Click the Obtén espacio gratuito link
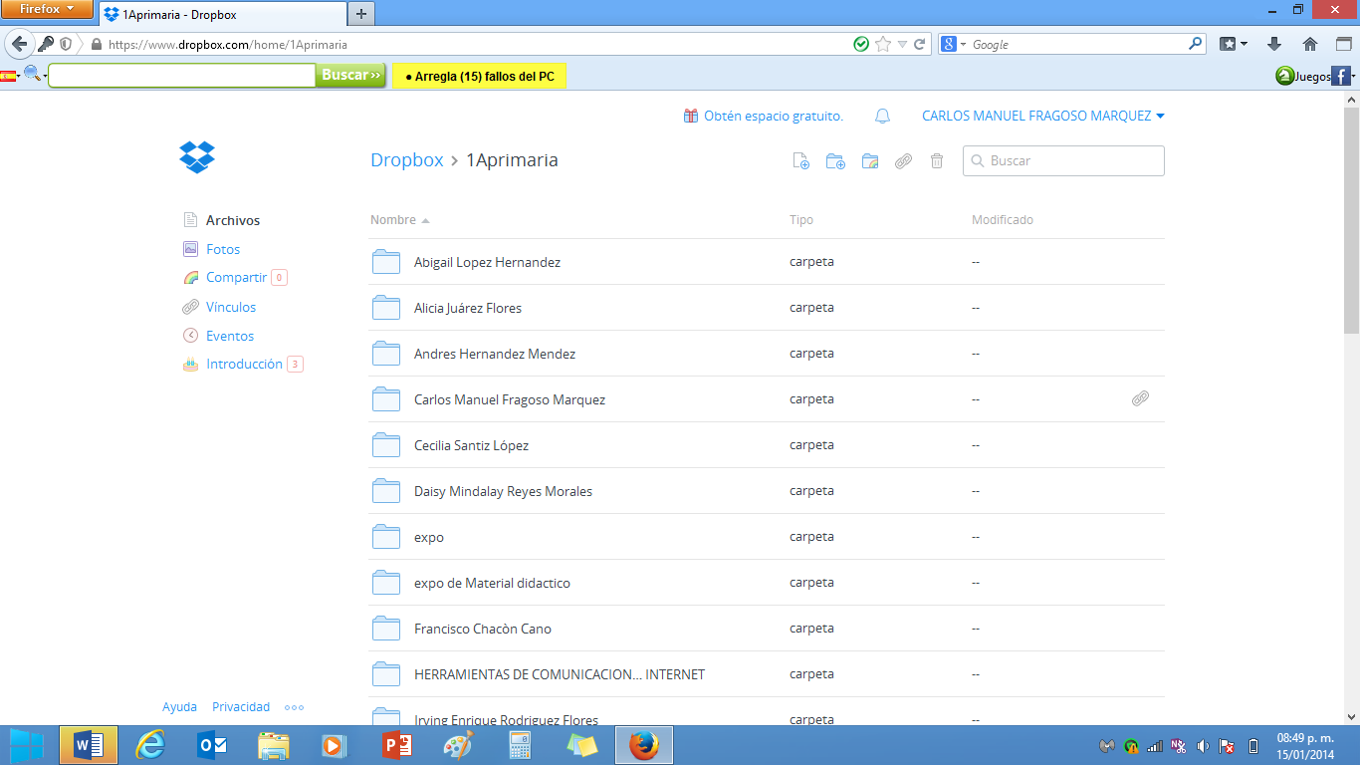 [773, 117]
